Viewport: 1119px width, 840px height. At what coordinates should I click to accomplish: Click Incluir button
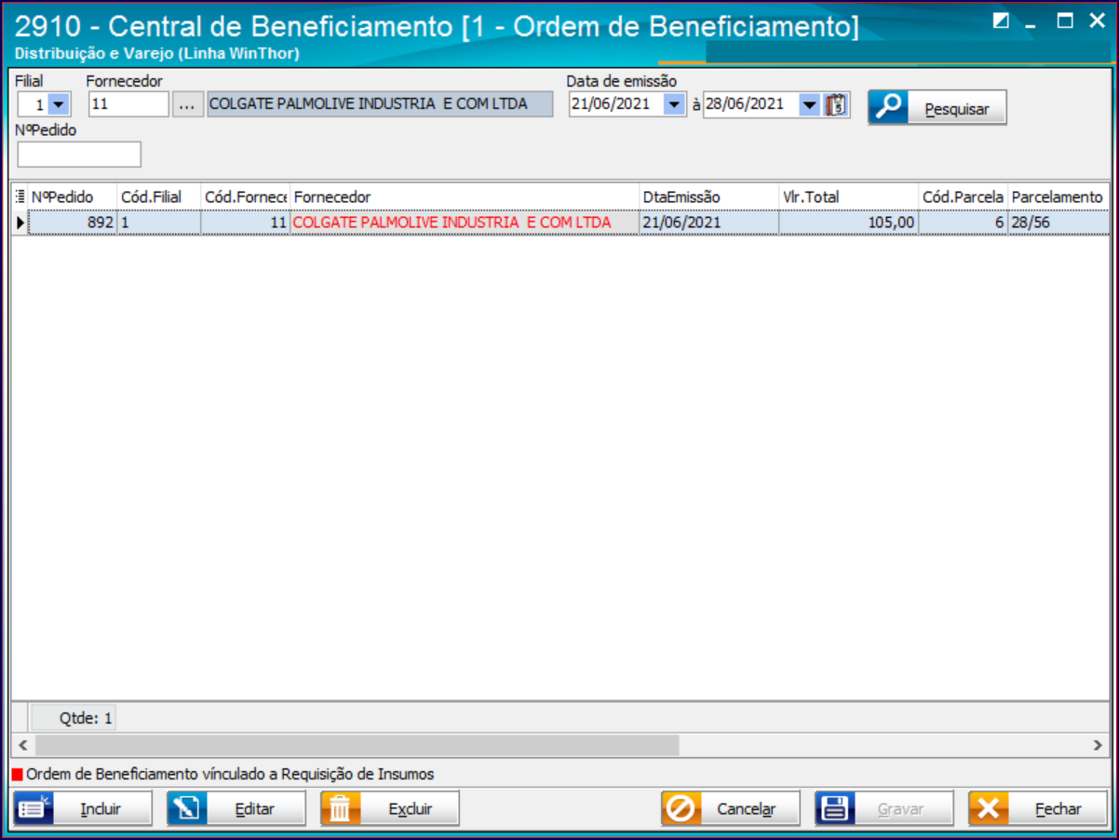click(x=83, y=809)
